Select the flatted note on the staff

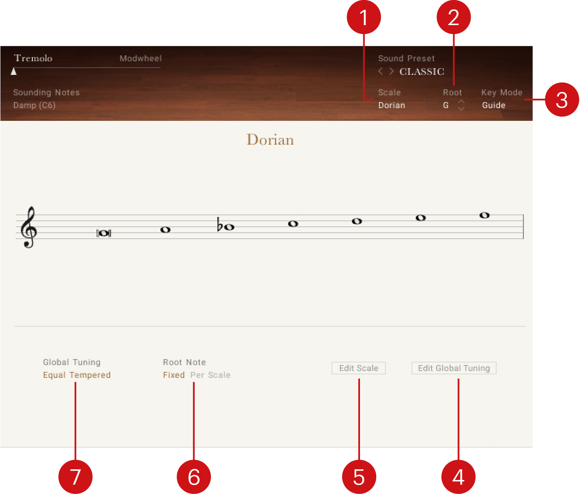(229, 227)
